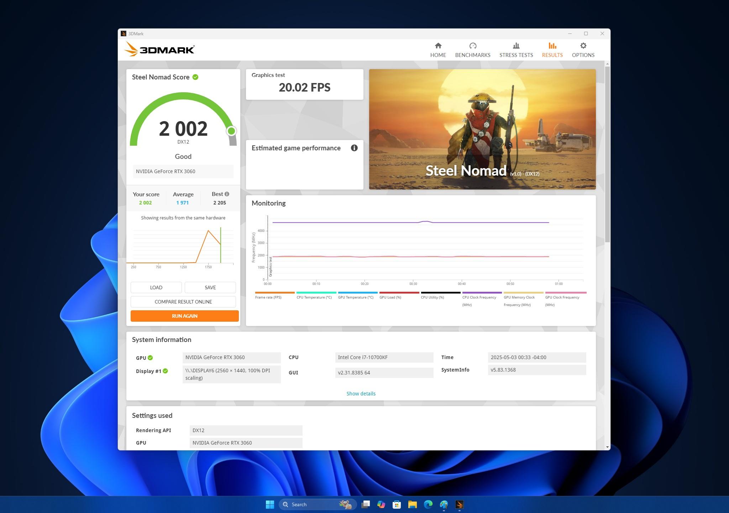Open File Explorer from the taskbar
Image resolution: width=729 pixels, height=513 pixels.
tap(413, 504)
